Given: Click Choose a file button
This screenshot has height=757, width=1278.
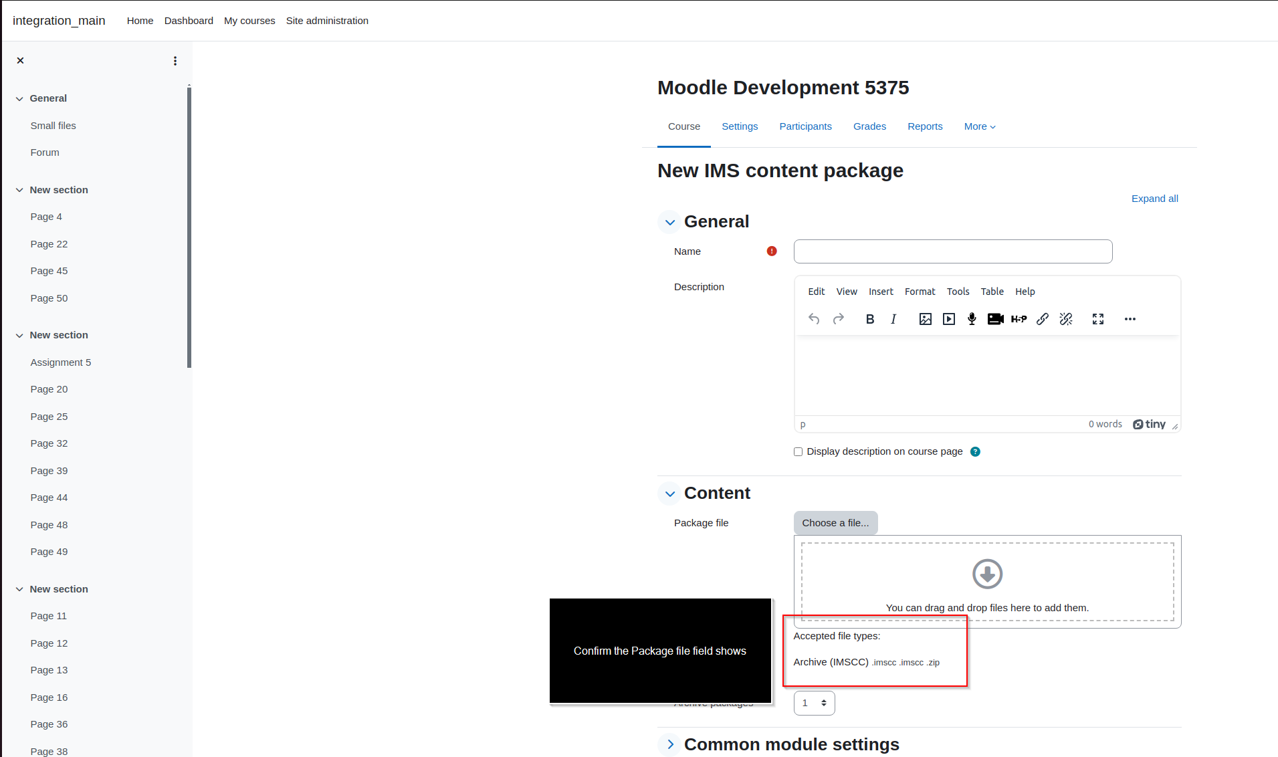Looking at the screenshot, I should pos(835,523).
